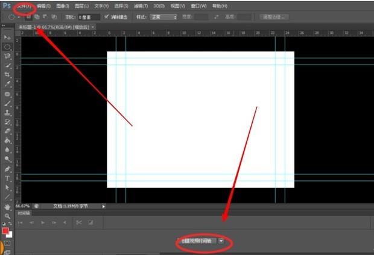Screen dimensions: 374x255
Task: Open the white background color picker
Action: point(10,235)
